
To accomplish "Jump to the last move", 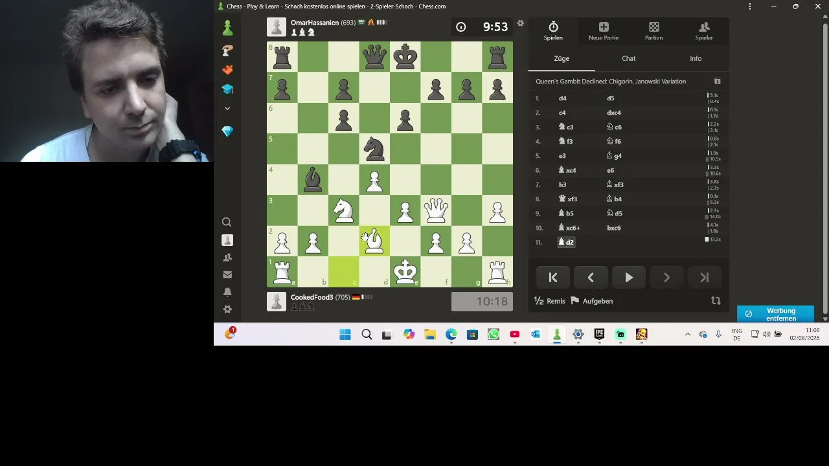I will pyautogui.click(x=705, y=278).
